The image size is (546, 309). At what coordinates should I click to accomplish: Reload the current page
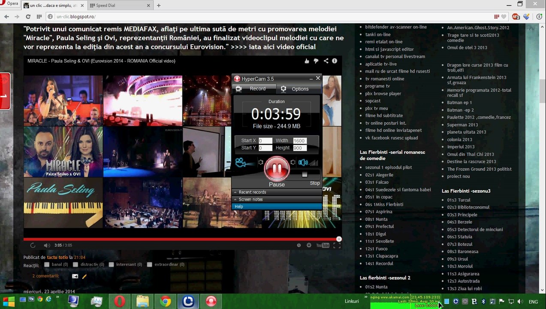(x=28, y=17)
